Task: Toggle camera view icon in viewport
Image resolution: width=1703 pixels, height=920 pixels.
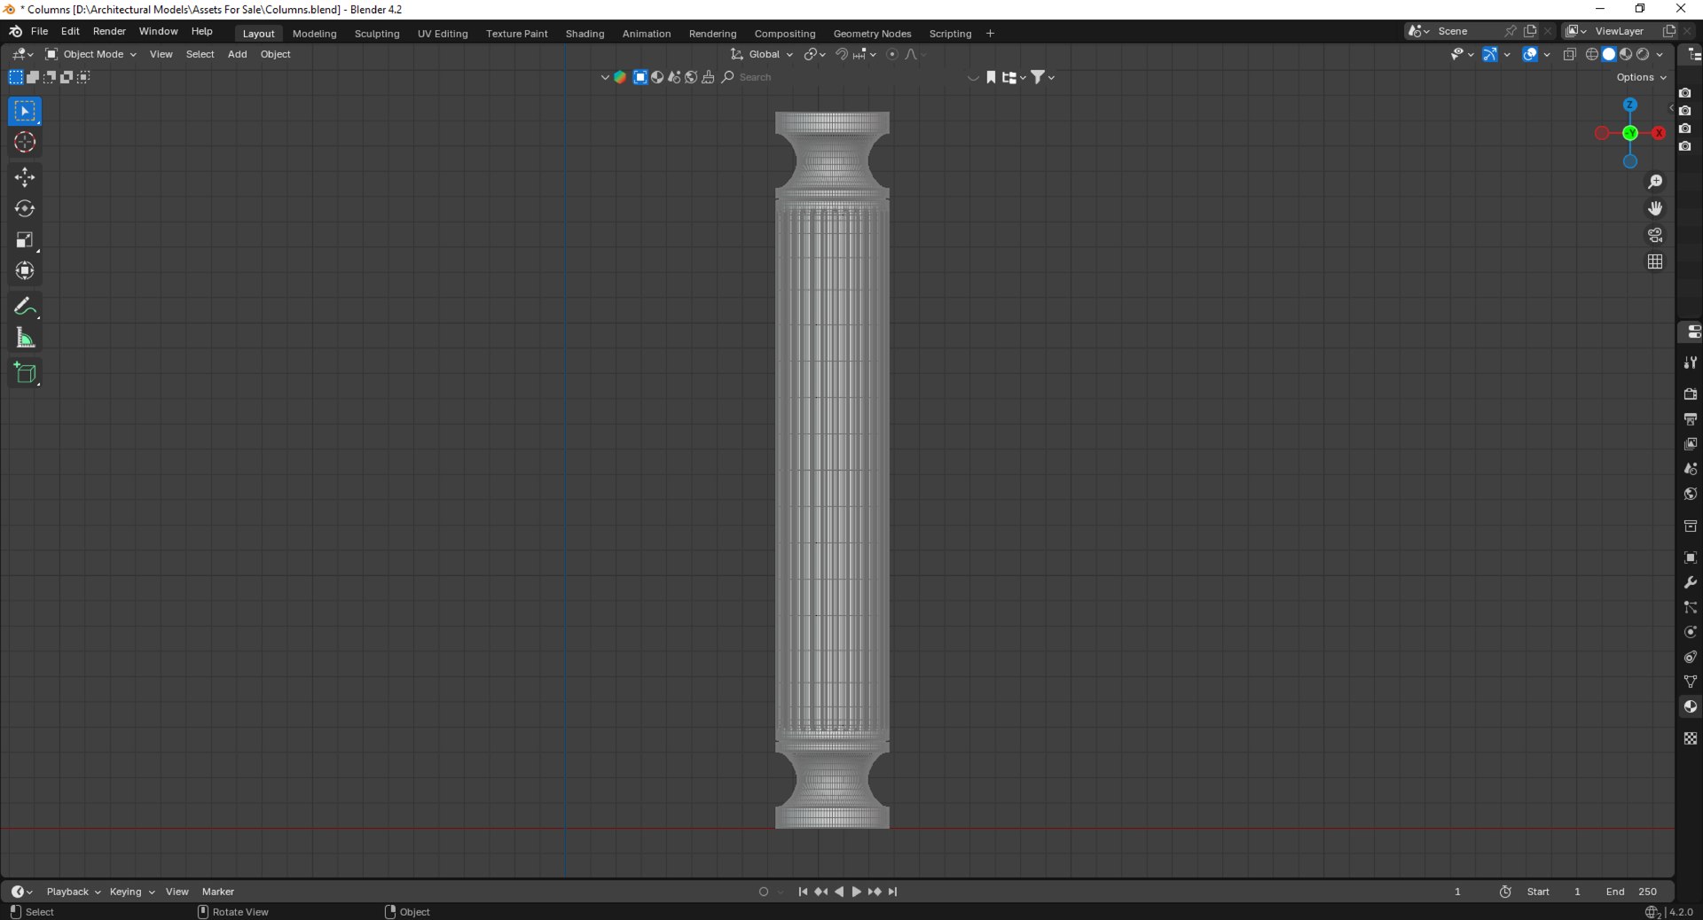Action: pos(1655,235)
